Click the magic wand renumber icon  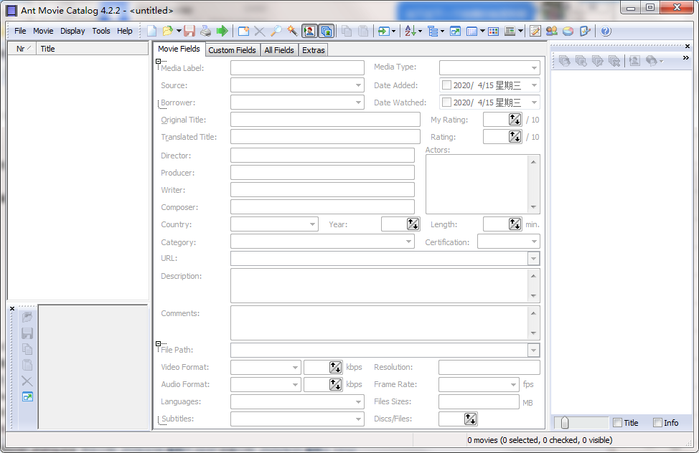292,32
